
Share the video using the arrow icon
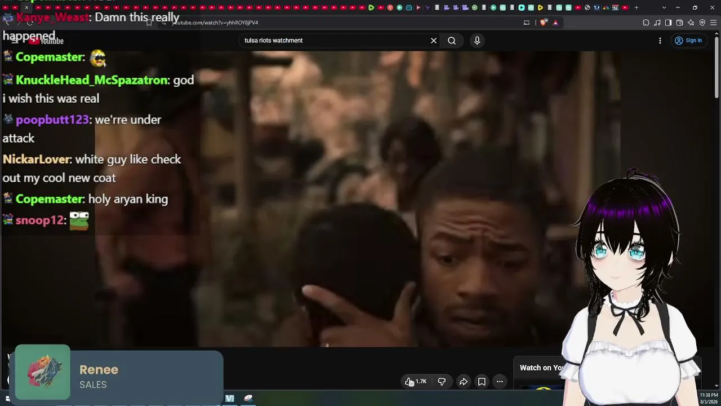464,382
